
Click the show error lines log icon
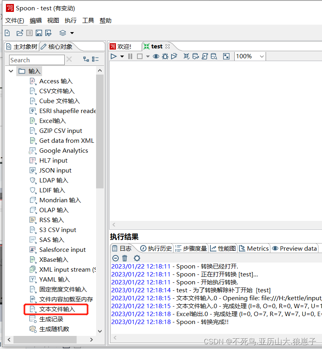[116, 258]
